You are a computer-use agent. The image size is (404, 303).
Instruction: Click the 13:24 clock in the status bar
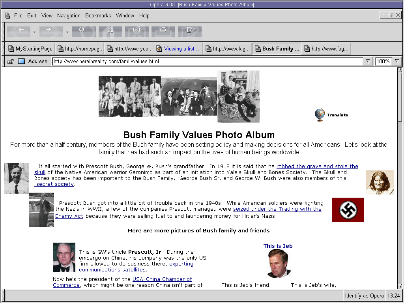[x=393, y=296]
